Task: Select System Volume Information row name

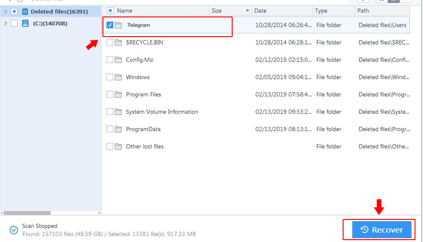Action: (162, 112)
